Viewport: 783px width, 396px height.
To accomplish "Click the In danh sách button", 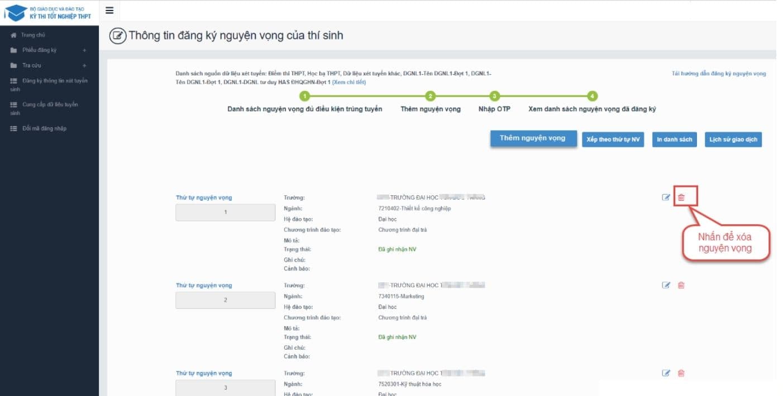I will (674, 139).
